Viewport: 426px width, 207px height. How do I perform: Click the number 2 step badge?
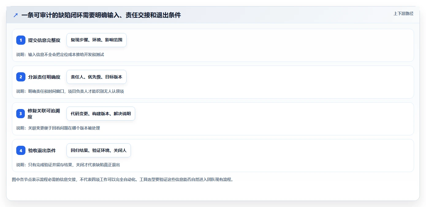click(21, 77)
